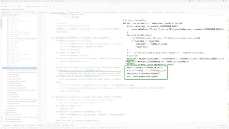The height and width of the screenshot is (129, 229).
Task: Expand the SearchMasterQuests class node
Action: tap(4, 121)
